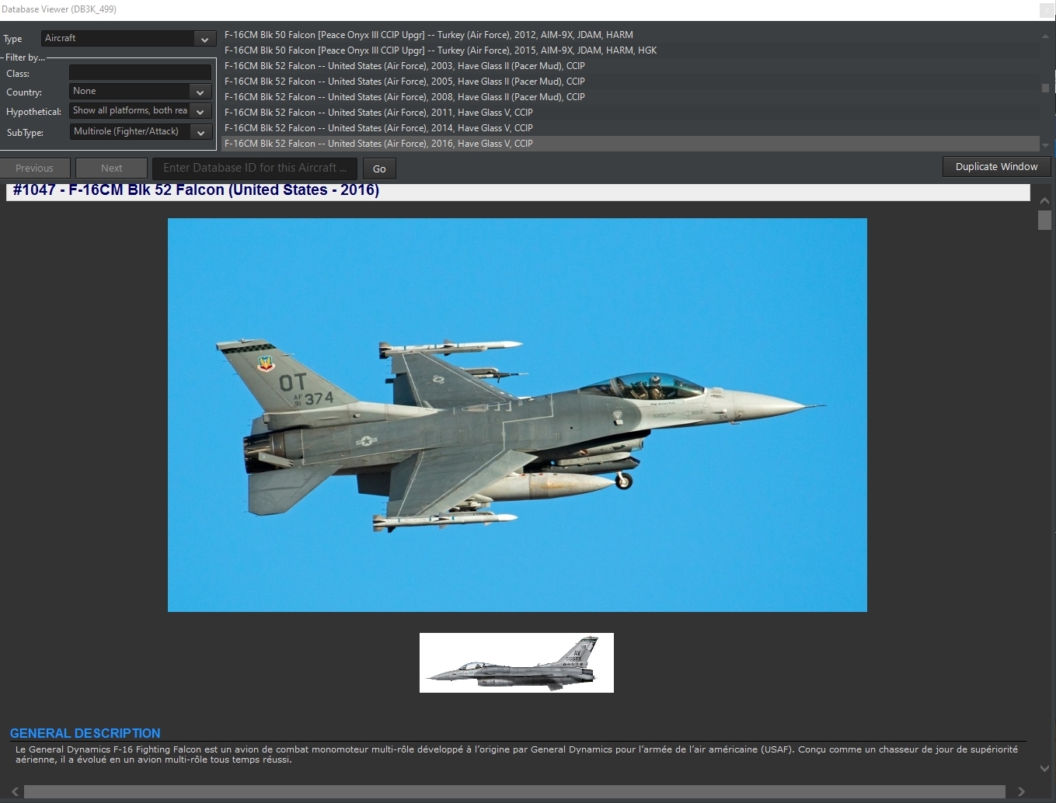Click the Go button
The width and height of the screenshot is (1056, 803).
(x=379, y=169)
